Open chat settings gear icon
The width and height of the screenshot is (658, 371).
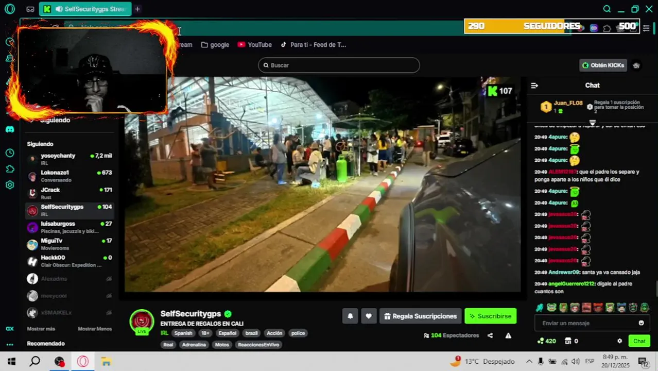click(620, 341)
